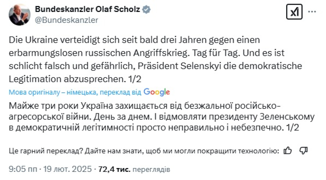The width and height of the screenshot is (326, 180).
Task: Rate the translation with thumbs up
Action: pos(287,151)
